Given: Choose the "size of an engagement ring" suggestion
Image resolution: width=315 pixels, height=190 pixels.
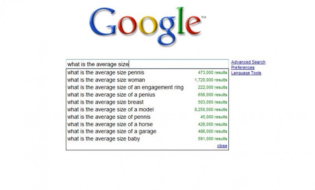Looking at the screenshot, I should [x=125, y=87].
